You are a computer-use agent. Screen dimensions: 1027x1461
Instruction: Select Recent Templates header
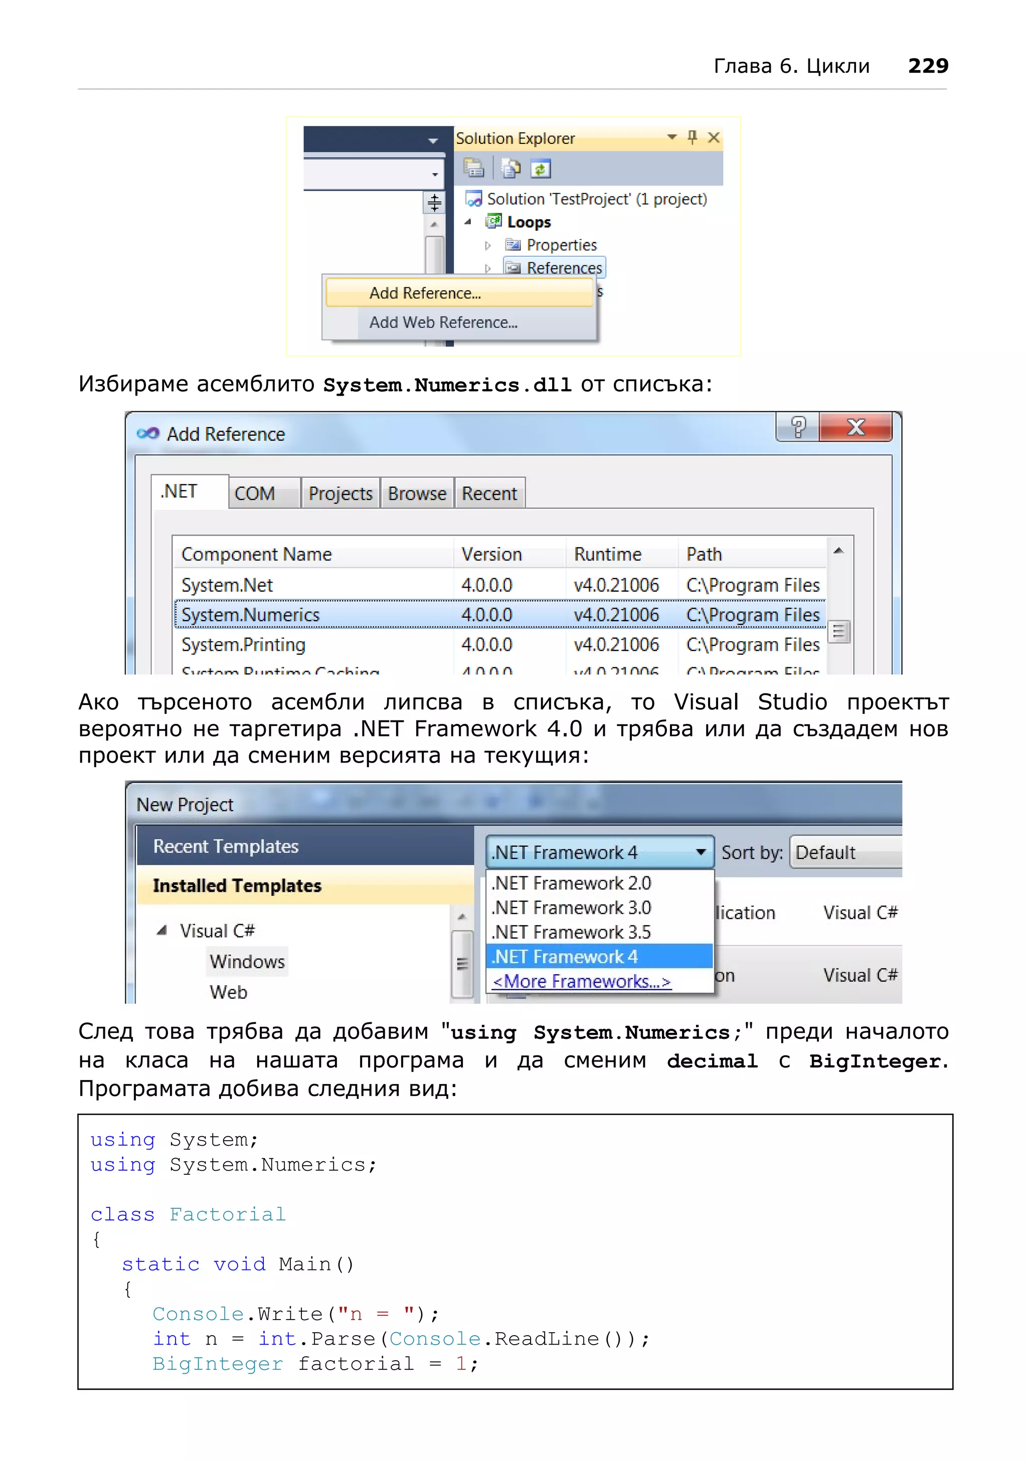pos(305,846)
